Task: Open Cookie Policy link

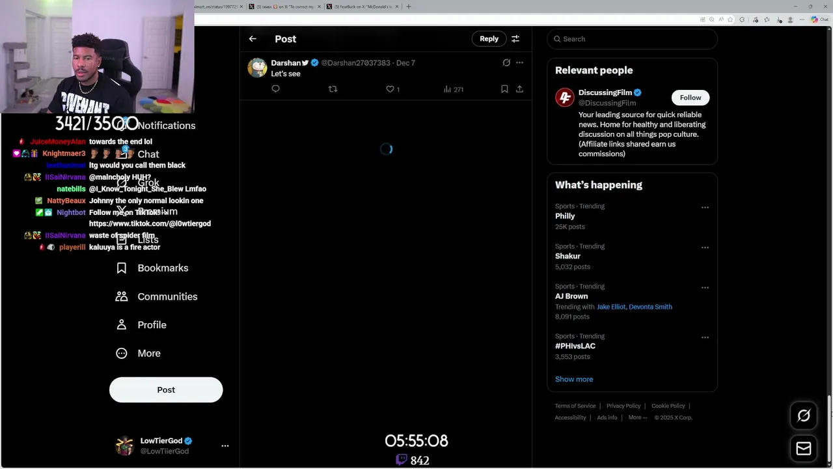Action: [668, 406]
